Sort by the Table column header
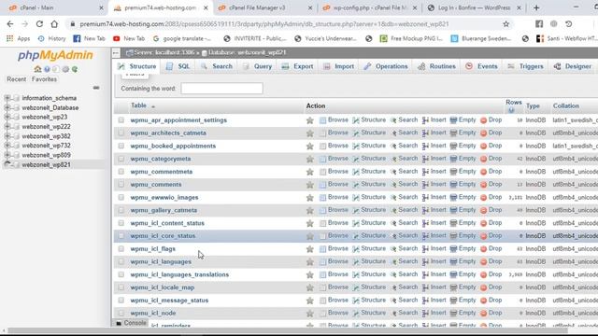598x336 pixels. click(x=138, y=105)
